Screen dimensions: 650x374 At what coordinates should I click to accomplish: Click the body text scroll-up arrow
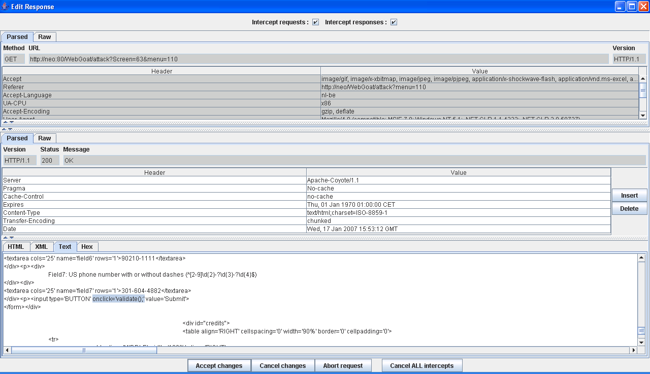tap(641, 258)
